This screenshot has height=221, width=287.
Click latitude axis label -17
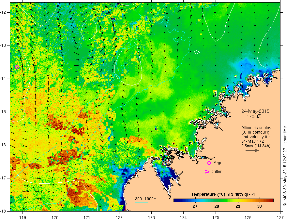(4, 178)
